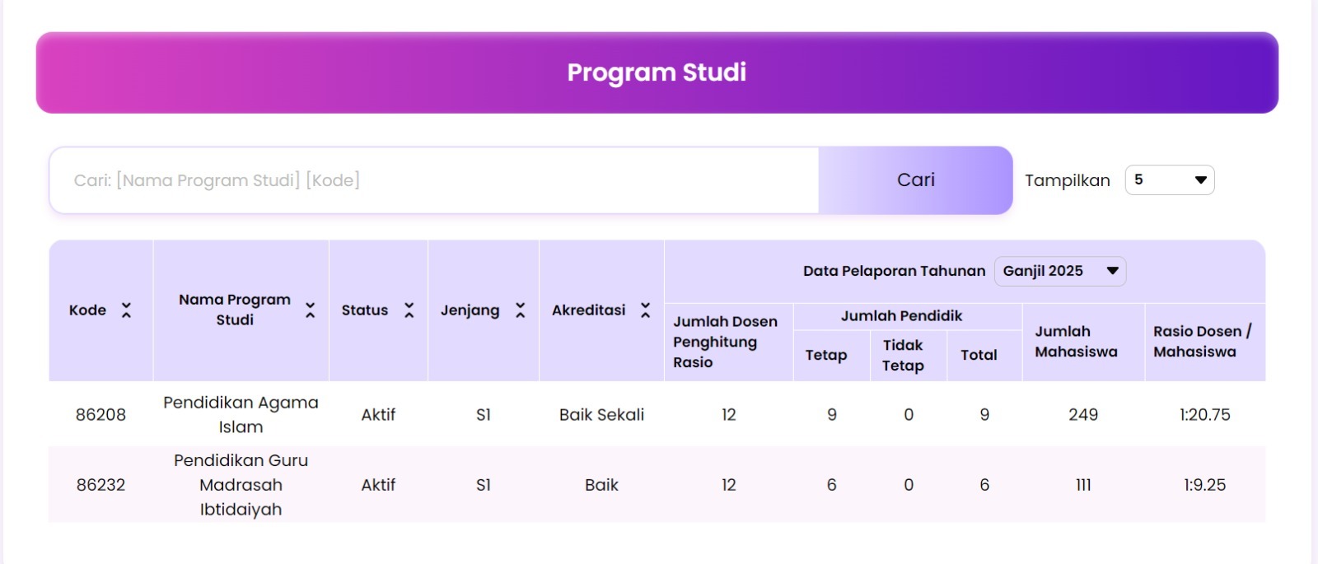
Task: Click the Program Studi title banner
Action: (x=657, y=72)
